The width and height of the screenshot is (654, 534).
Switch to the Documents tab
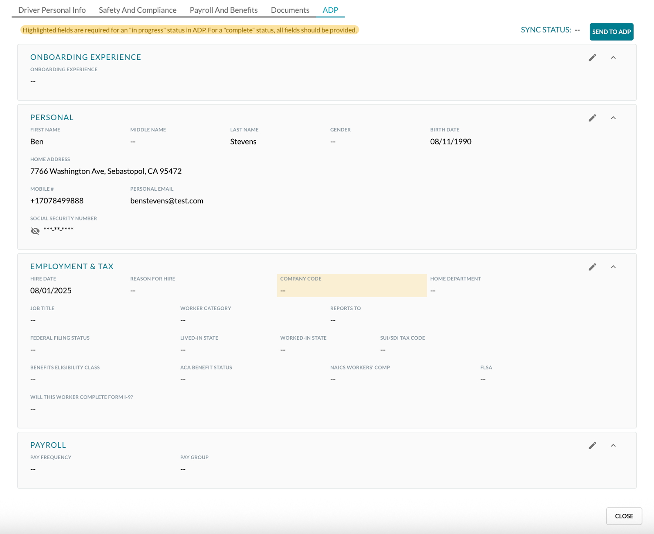click(289, 10)
